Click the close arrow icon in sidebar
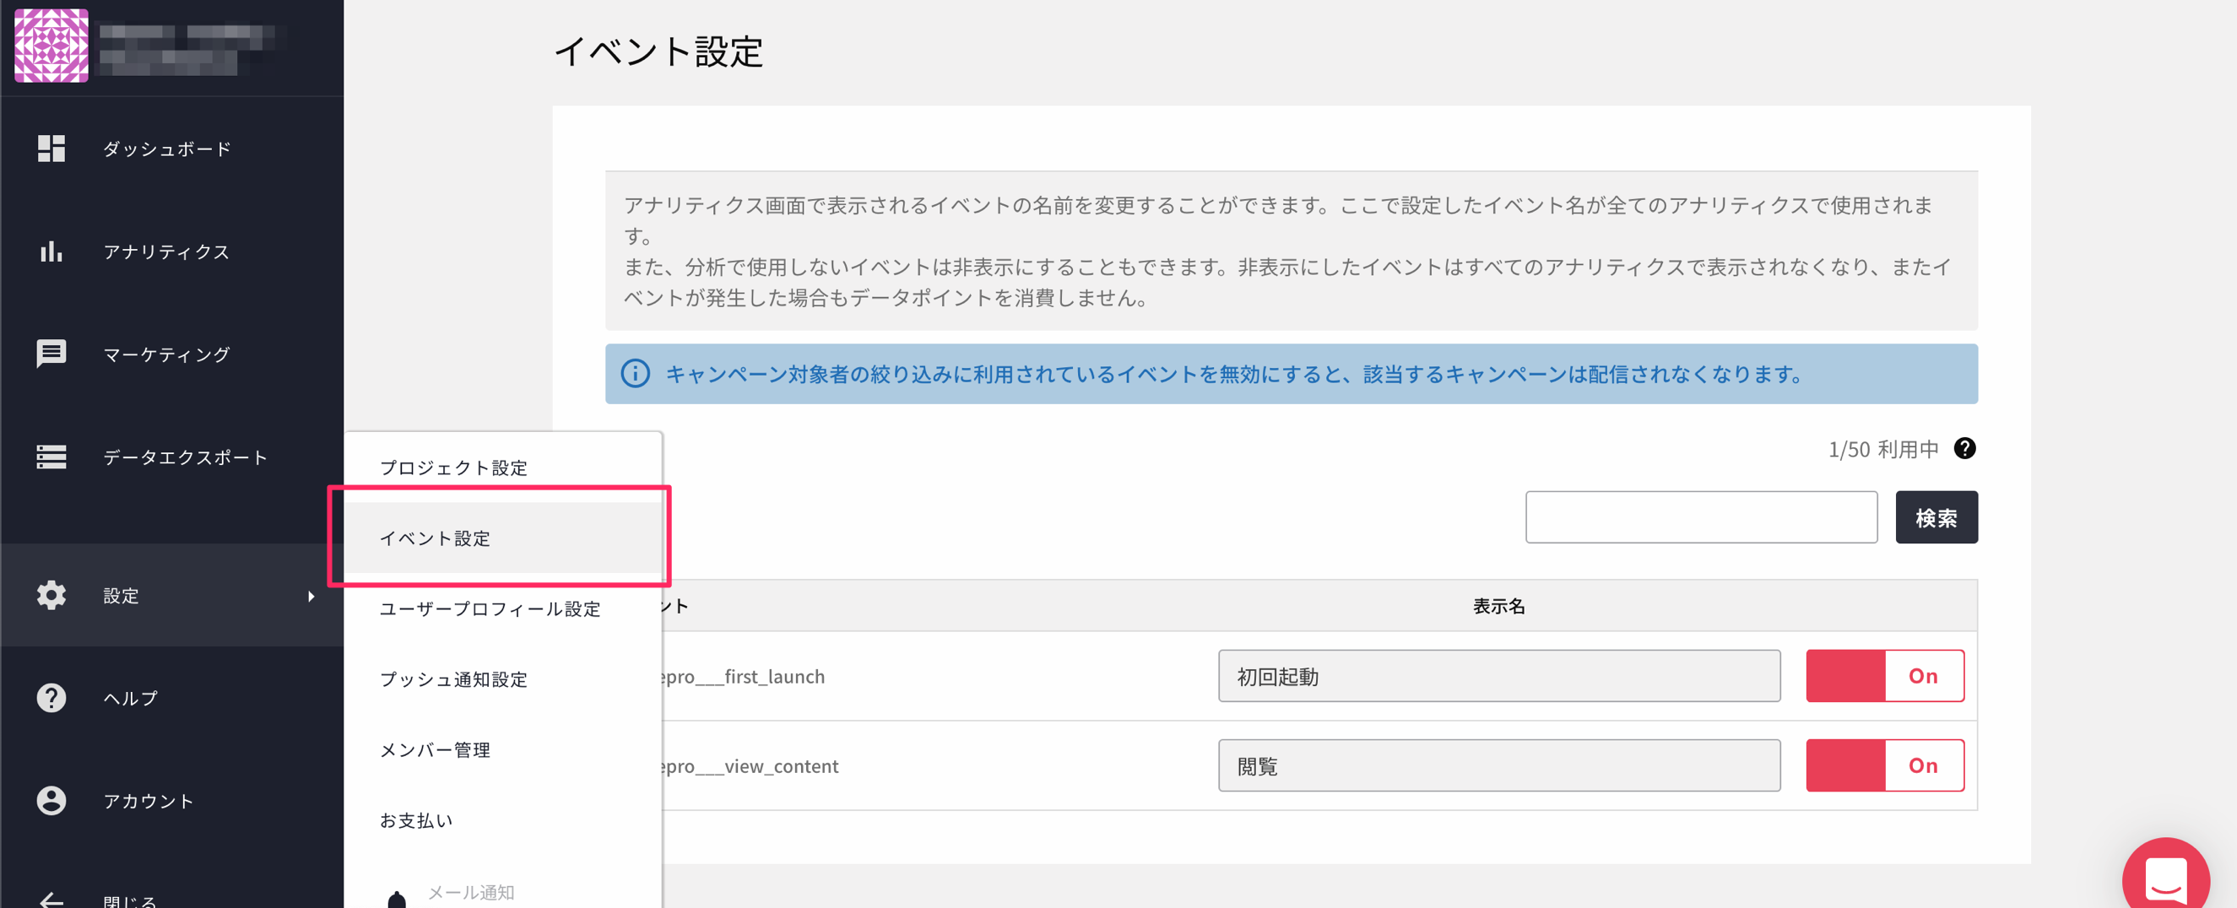This screenshot has height=908, width=2237. tap(51, 900)
